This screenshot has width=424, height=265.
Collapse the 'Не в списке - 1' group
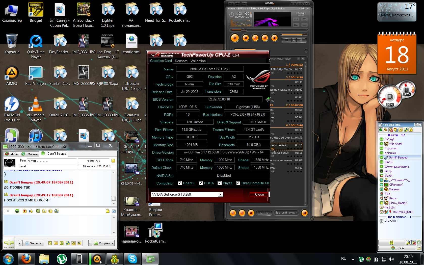[399, 217]
